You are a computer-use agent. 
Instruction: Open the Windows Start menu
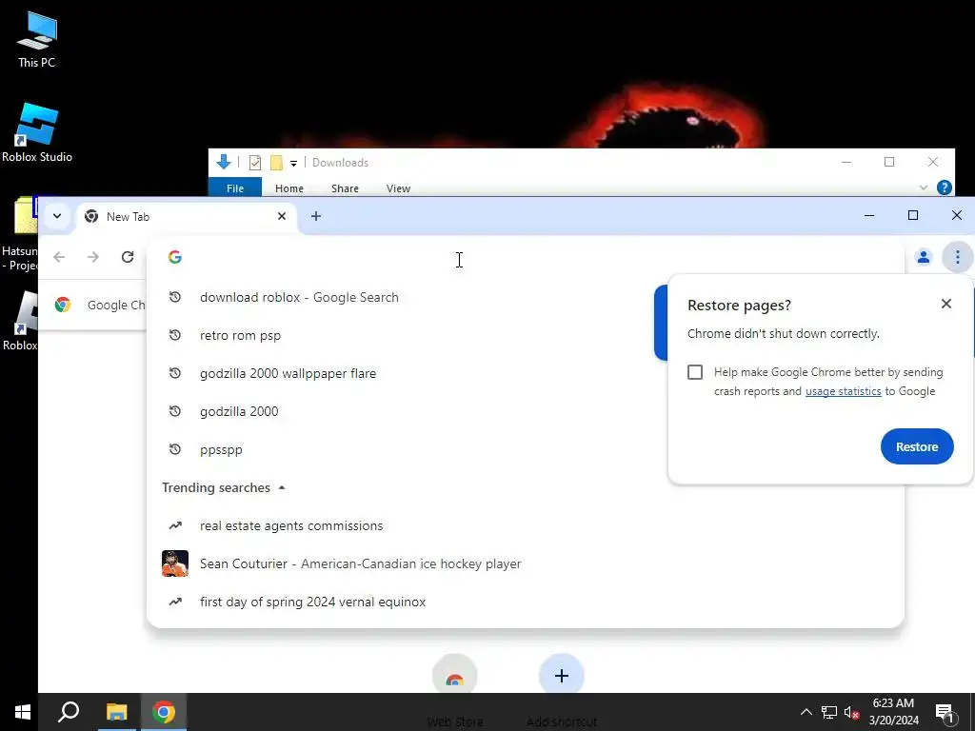coord(23,712)
